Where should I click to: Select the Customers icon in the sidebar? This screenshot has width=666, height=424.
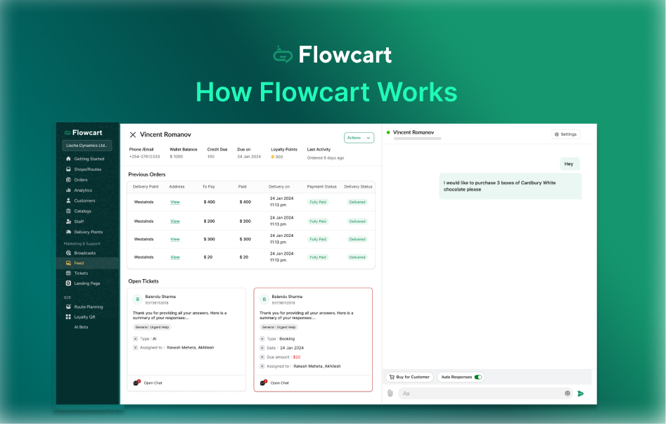click(x=68, y=200)
